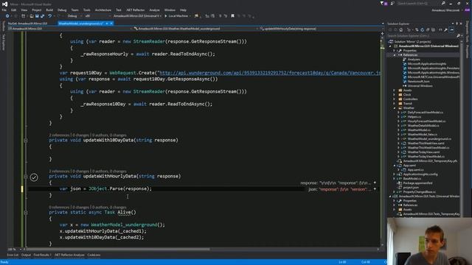This screenshot has width=472, height=265.
Task: Click the Home icon in Solution Explorer
Action: tap(401, 29)
